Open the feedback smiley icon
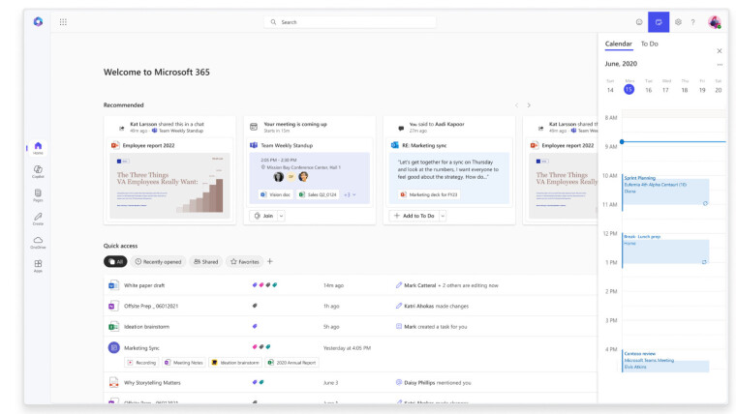The height and width of the screenshot is (414, 736). click(x=639, y=22)
